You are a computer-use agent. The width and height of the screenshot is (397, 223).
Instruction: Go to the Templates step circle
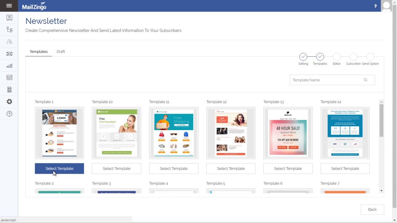320,57
